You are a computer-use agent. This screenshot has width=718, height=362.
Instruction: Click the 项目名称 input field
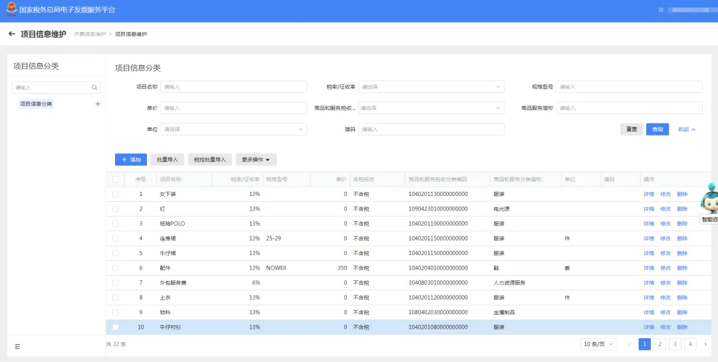233,86
